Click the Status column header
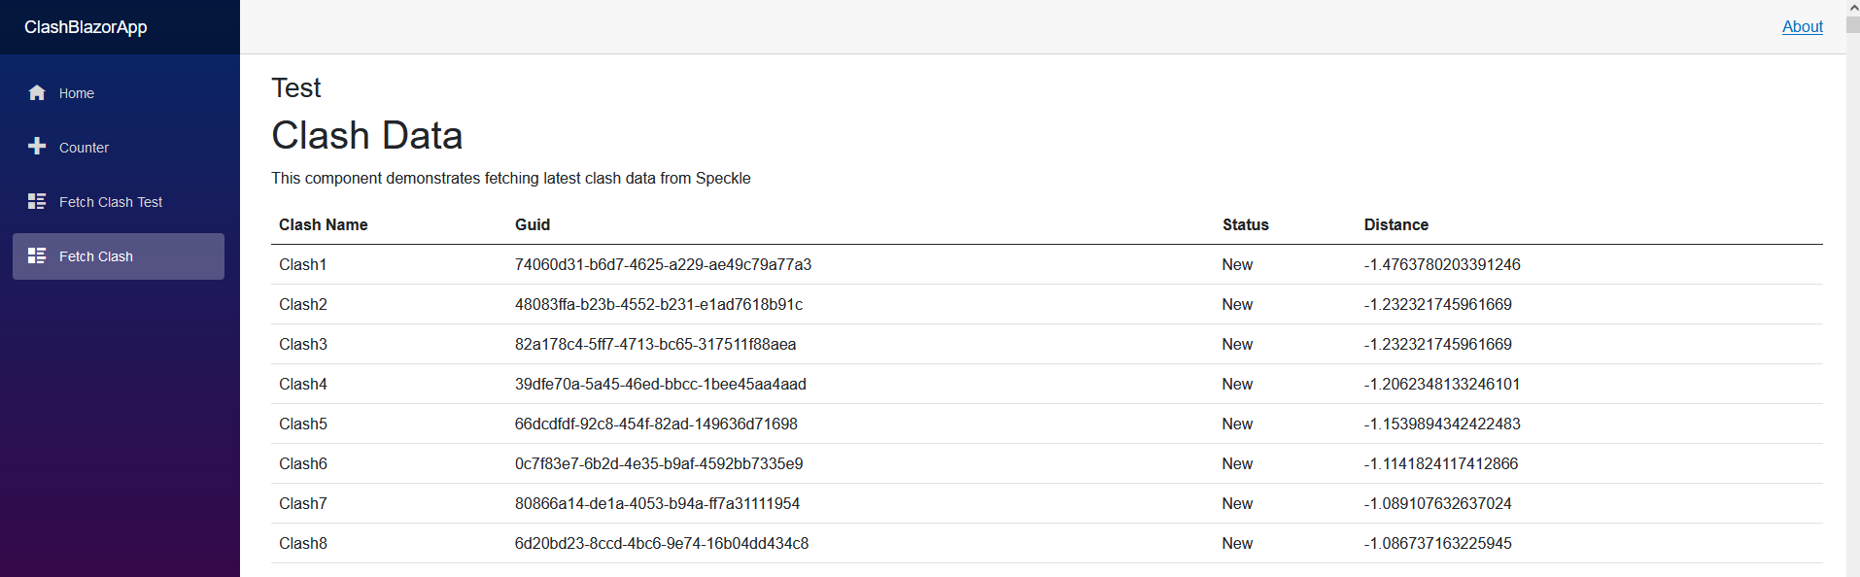 pyautogui.click(x=1245, y=224)
